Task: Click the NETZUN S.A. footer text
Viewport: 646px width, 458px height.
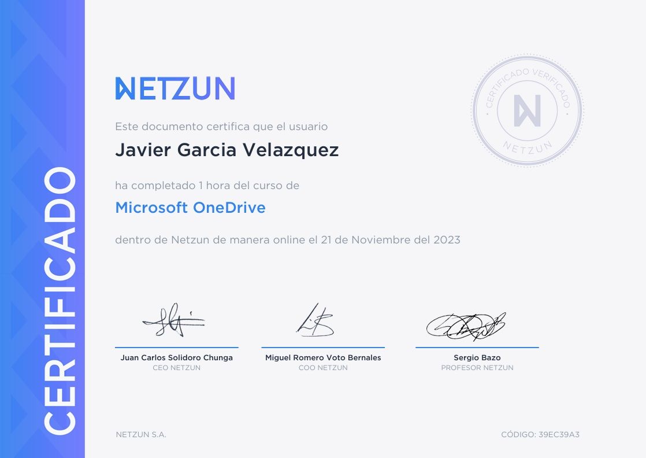Action: click(x=141, y=434)
